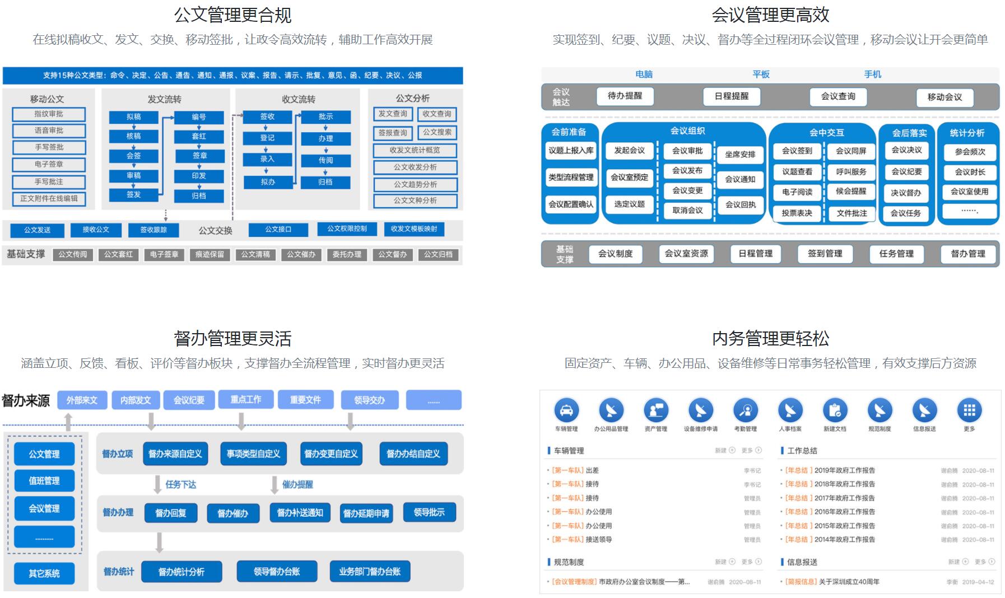Click the 日程提醒 button
Screen dimensions: 1005x598
pos(732,96)
